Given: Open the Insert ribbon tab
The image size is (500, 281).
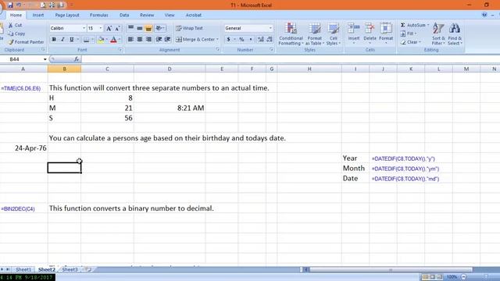Looking at the screenshot, I should (x=38, y=15).
